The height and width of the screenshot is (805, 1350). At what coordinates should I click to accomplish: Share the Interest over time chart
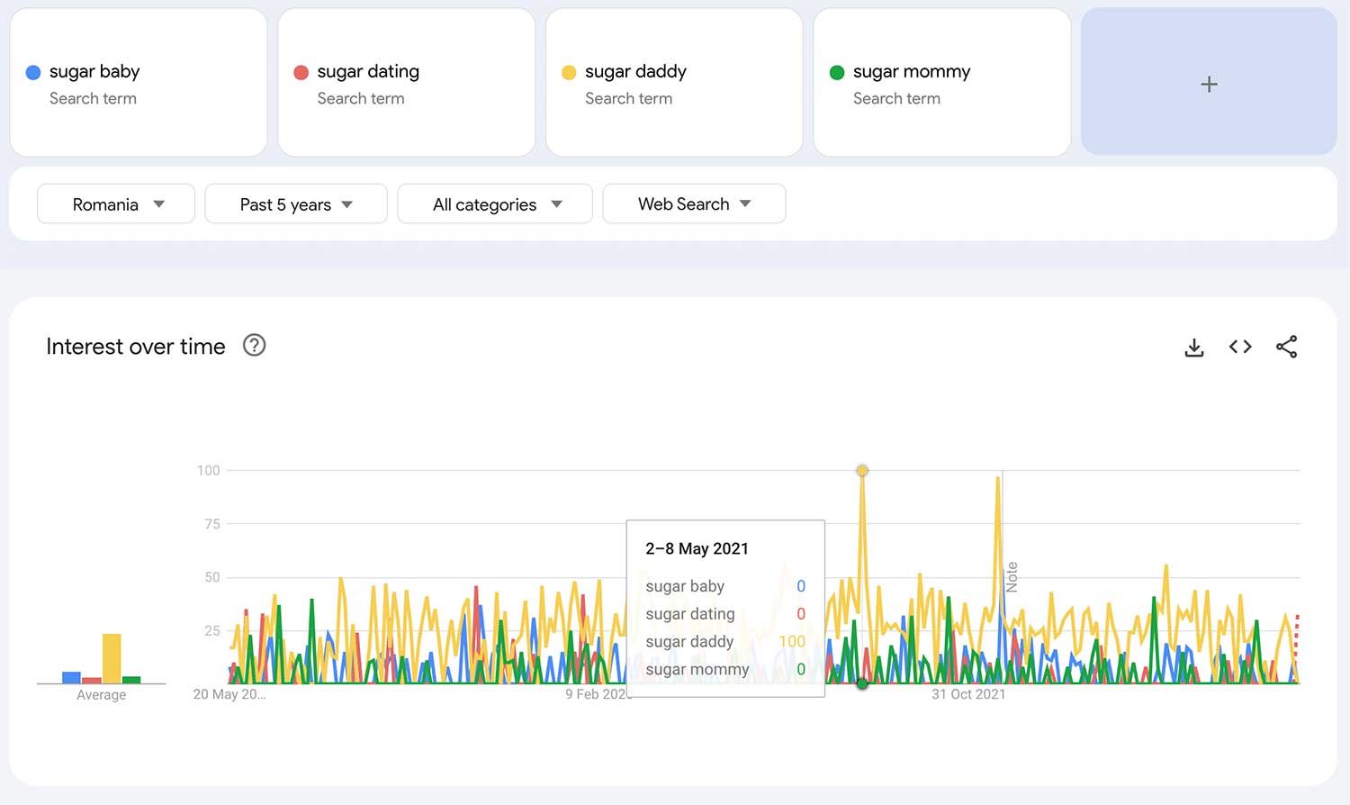click(1287, 347)
